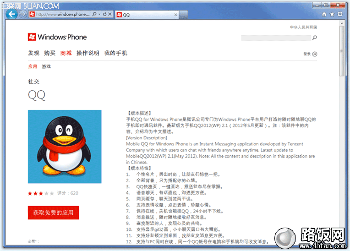Click the 社交 category link
The width and height of the screenshot is (350, 251).
34,82
